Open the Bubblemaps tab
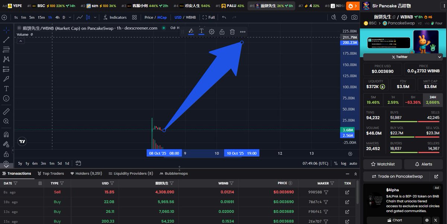 (x=174, y=173)
